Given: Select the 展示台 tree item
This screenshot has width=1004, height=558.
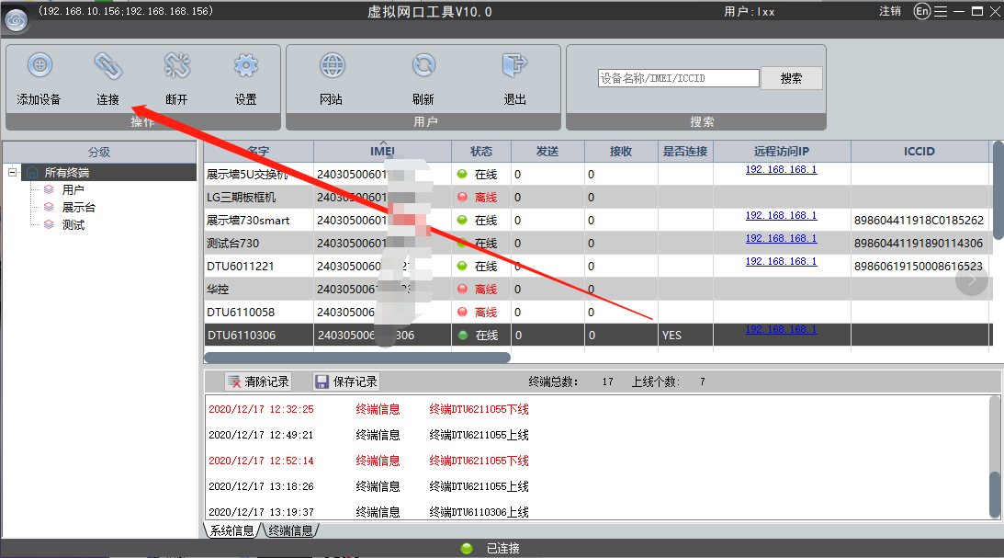Looking at the screenshot, I should [79, 207].
